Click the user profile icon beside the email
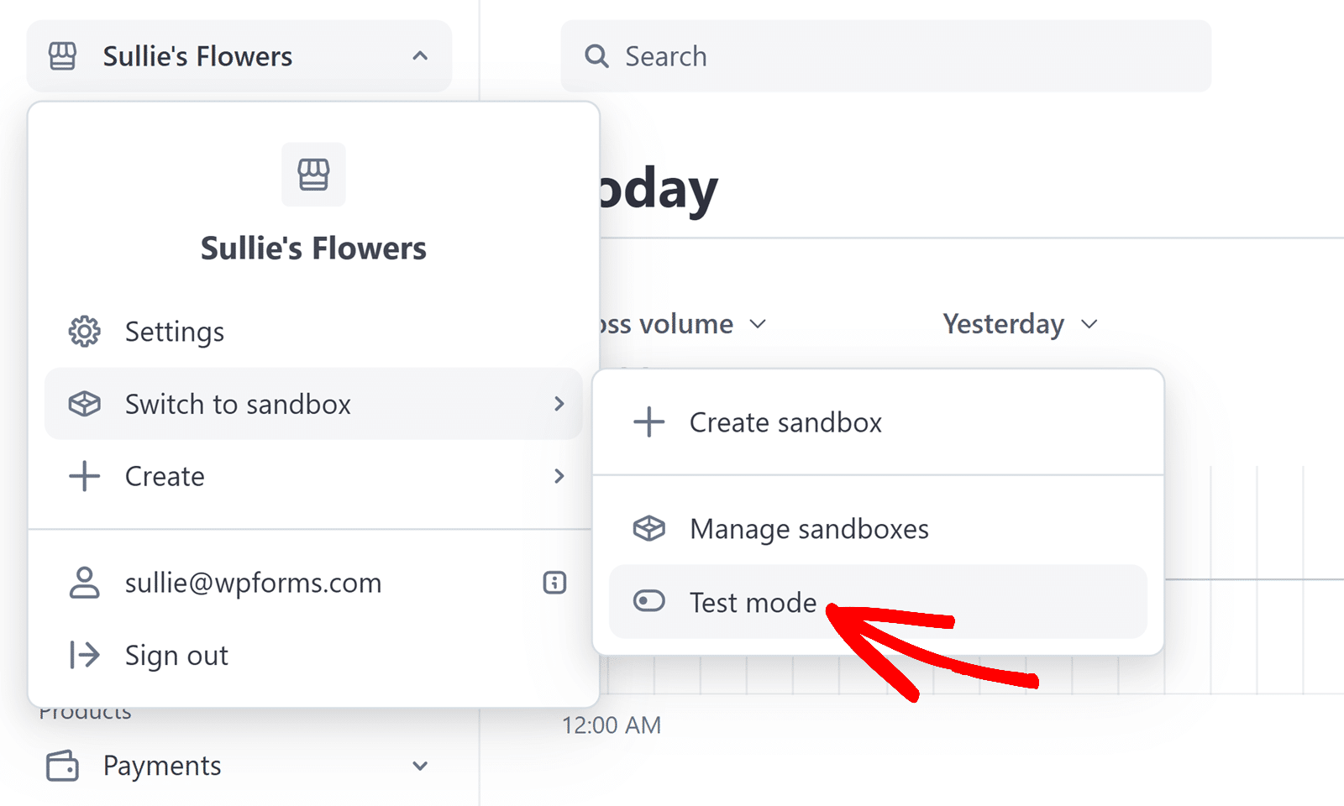1344x806 pixels. pyautogui.click(x=84, y=583)
